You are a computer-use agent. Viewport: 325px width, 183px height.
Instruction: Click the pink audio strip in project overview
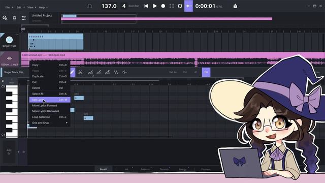pos(167,19)
